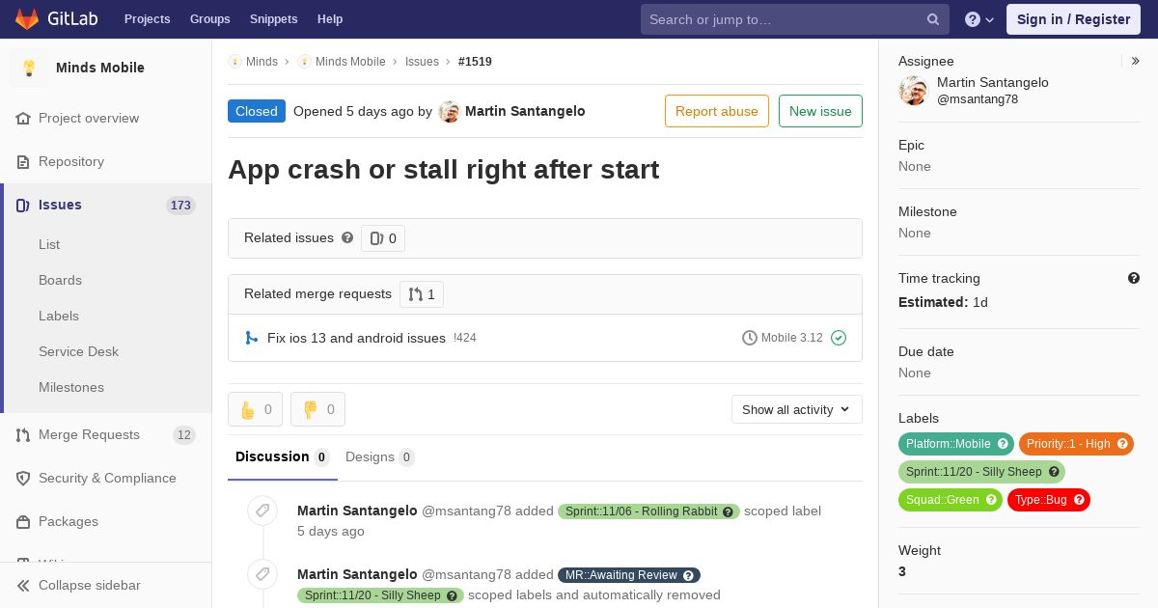Viewport: 1158px width, 608px height.
Task: Click help icon on Priority::1 - High label
Action: coord(1122,444)
